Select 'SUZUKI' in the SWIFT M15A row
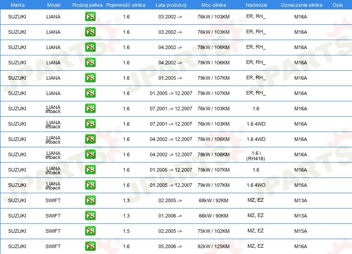 17,231
